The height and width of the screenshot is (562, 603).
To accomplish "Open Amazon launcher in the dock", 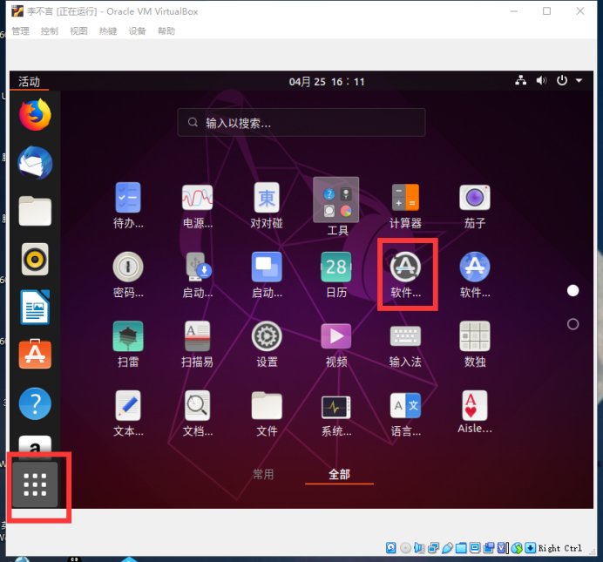I will (35, 447).
